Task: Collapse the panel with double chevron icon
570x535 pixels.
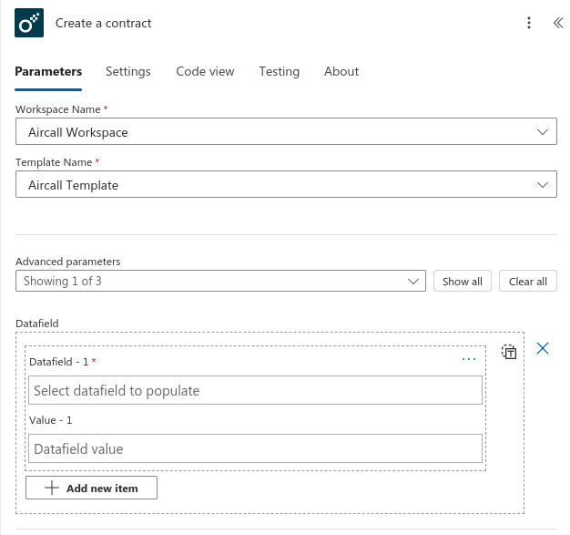Action: [x=558, y=23]
